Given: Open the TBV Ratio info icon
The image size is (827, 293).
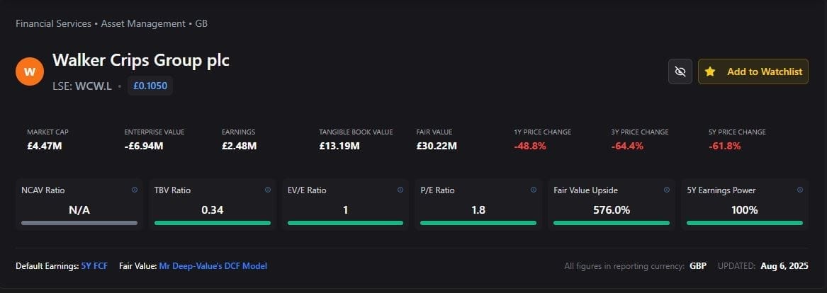Looking at the screenshot, I should [267, 190].
